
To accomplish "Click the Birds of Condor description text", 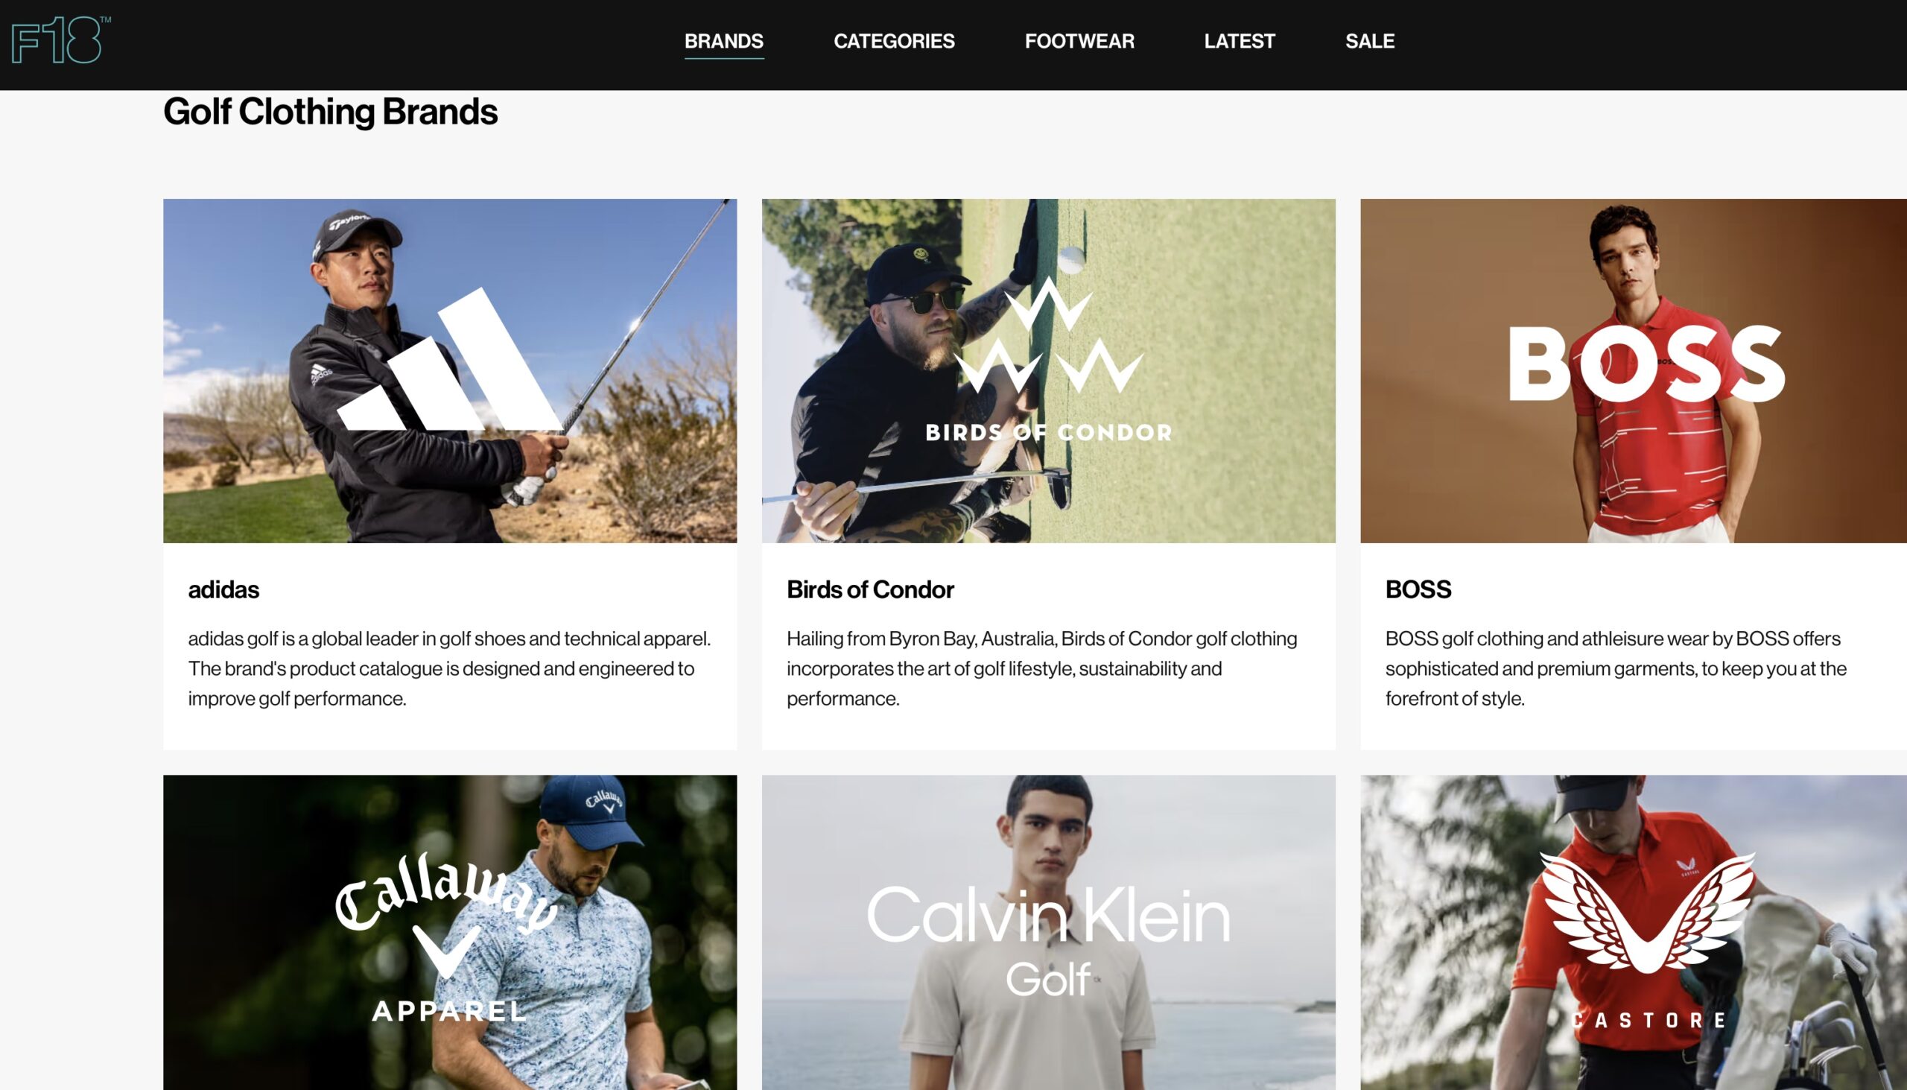I will (1042, 668).
